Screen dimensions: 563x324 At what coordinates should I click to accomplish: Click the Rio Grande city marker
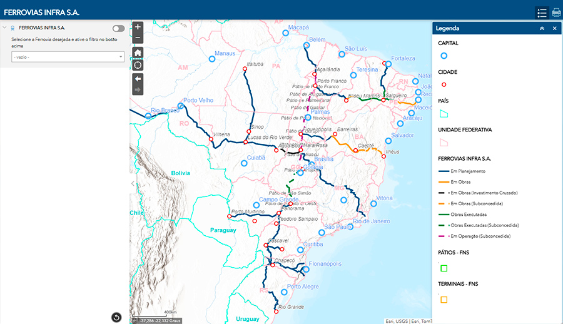[x=276, y=311]
